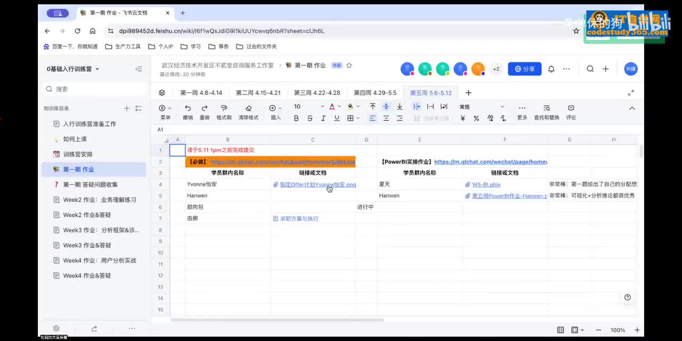Align cell content to top
Screen dimensions: 682x341
pos(372,107)
